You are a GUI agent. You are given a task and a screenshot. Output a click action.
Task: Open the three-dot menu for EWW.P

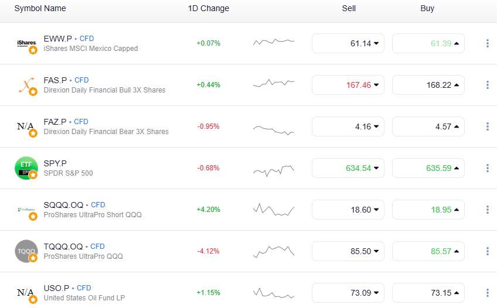click(x=488, y=43)
